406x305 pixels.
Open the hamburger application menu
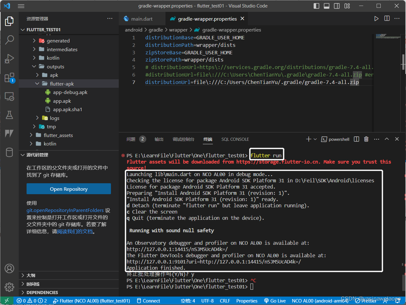21,6
